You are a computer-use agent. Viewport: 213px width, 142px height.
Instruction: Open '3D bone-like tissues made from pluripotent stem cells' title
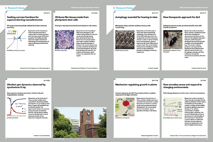coord(72,19)
